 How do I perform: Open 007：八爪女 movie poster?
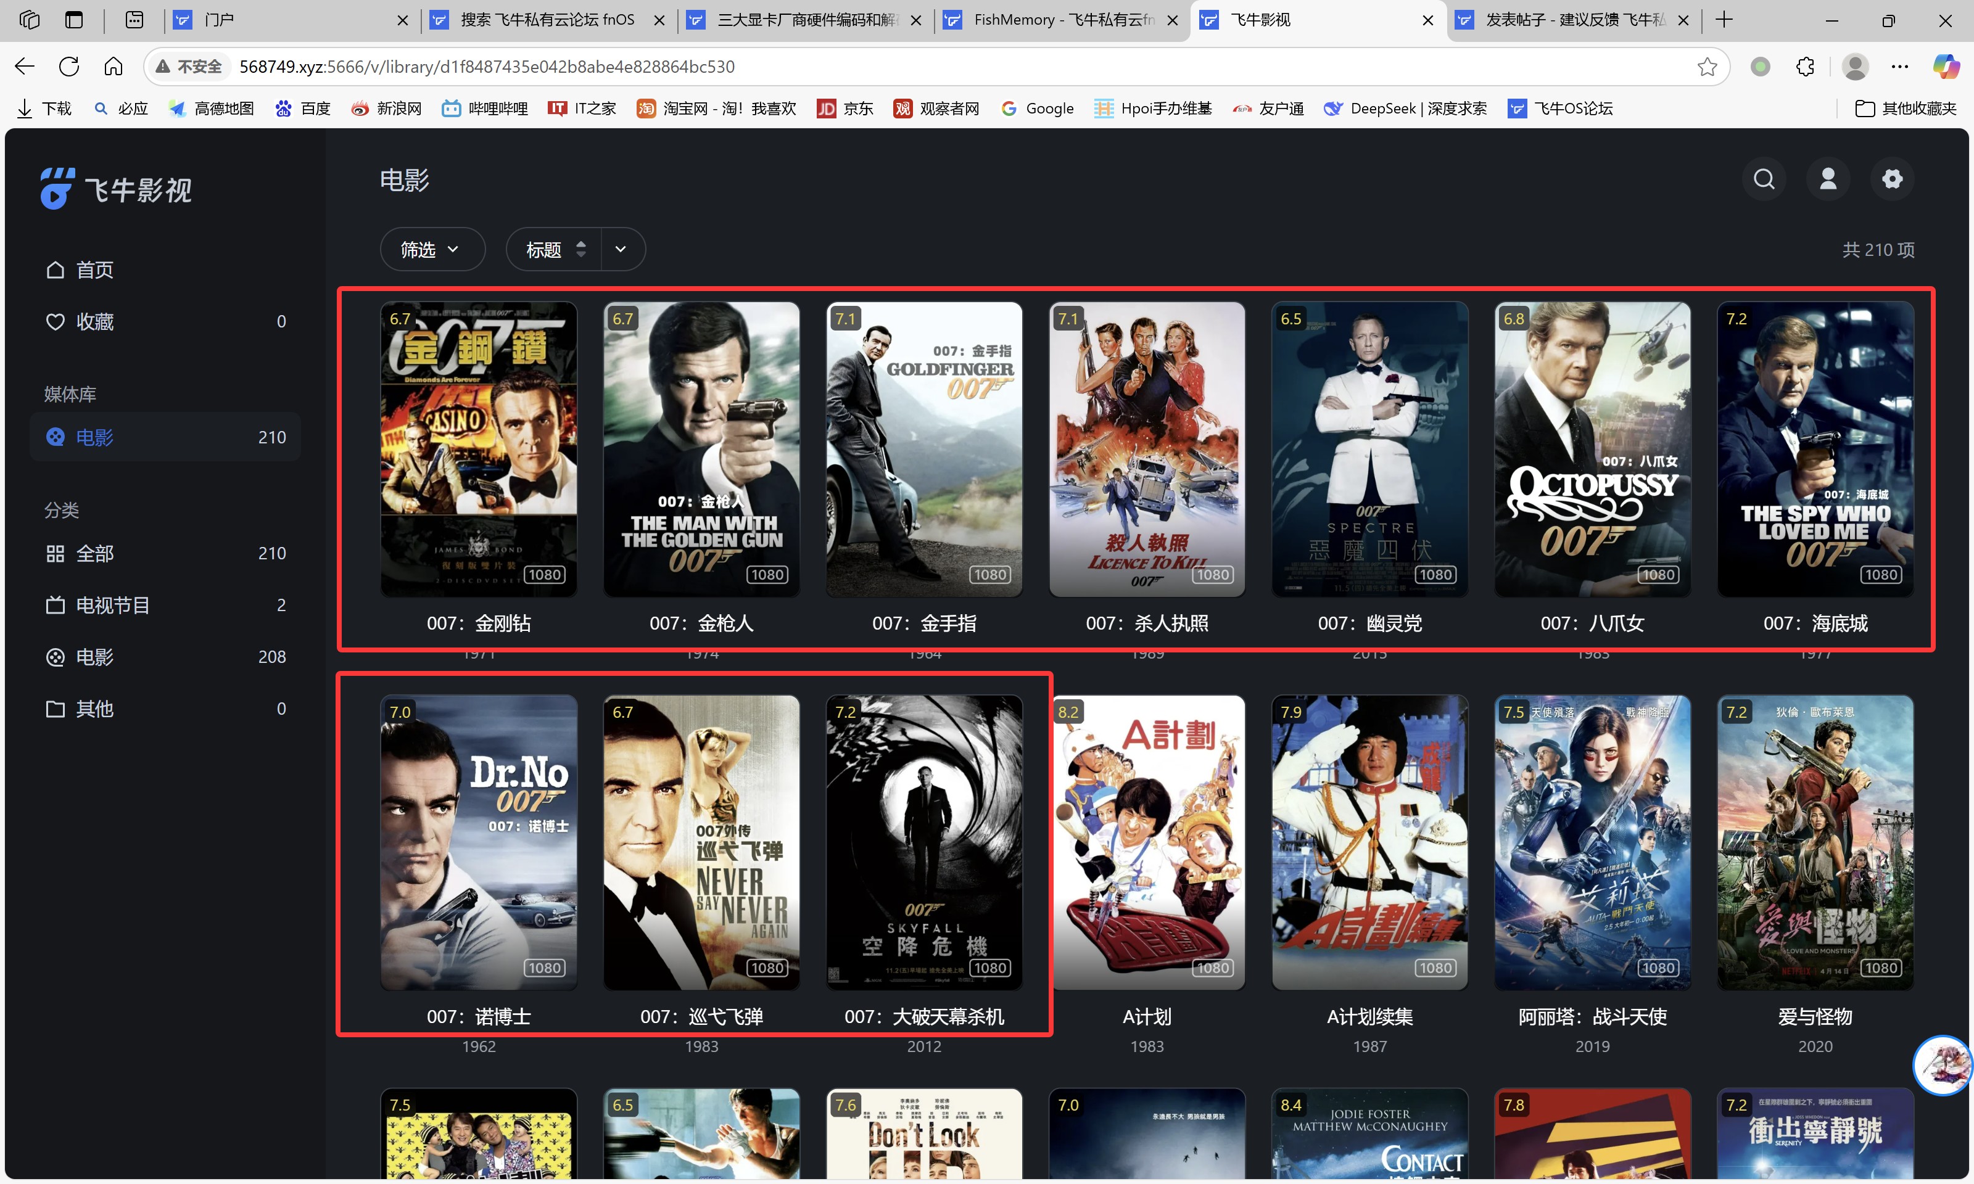pyautogui.click(x=1593, y=449)
